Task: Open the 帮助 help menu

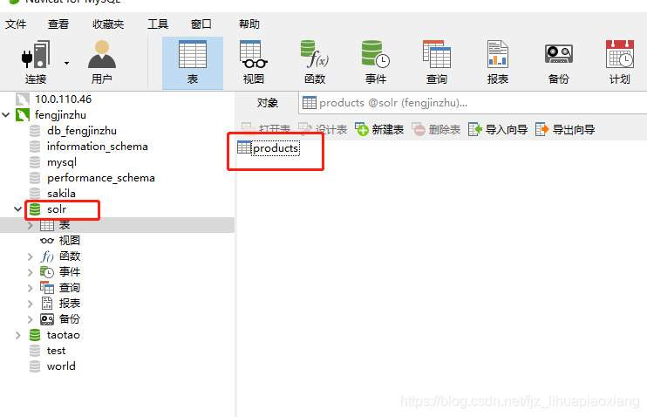Action: (x=249, y=24)
